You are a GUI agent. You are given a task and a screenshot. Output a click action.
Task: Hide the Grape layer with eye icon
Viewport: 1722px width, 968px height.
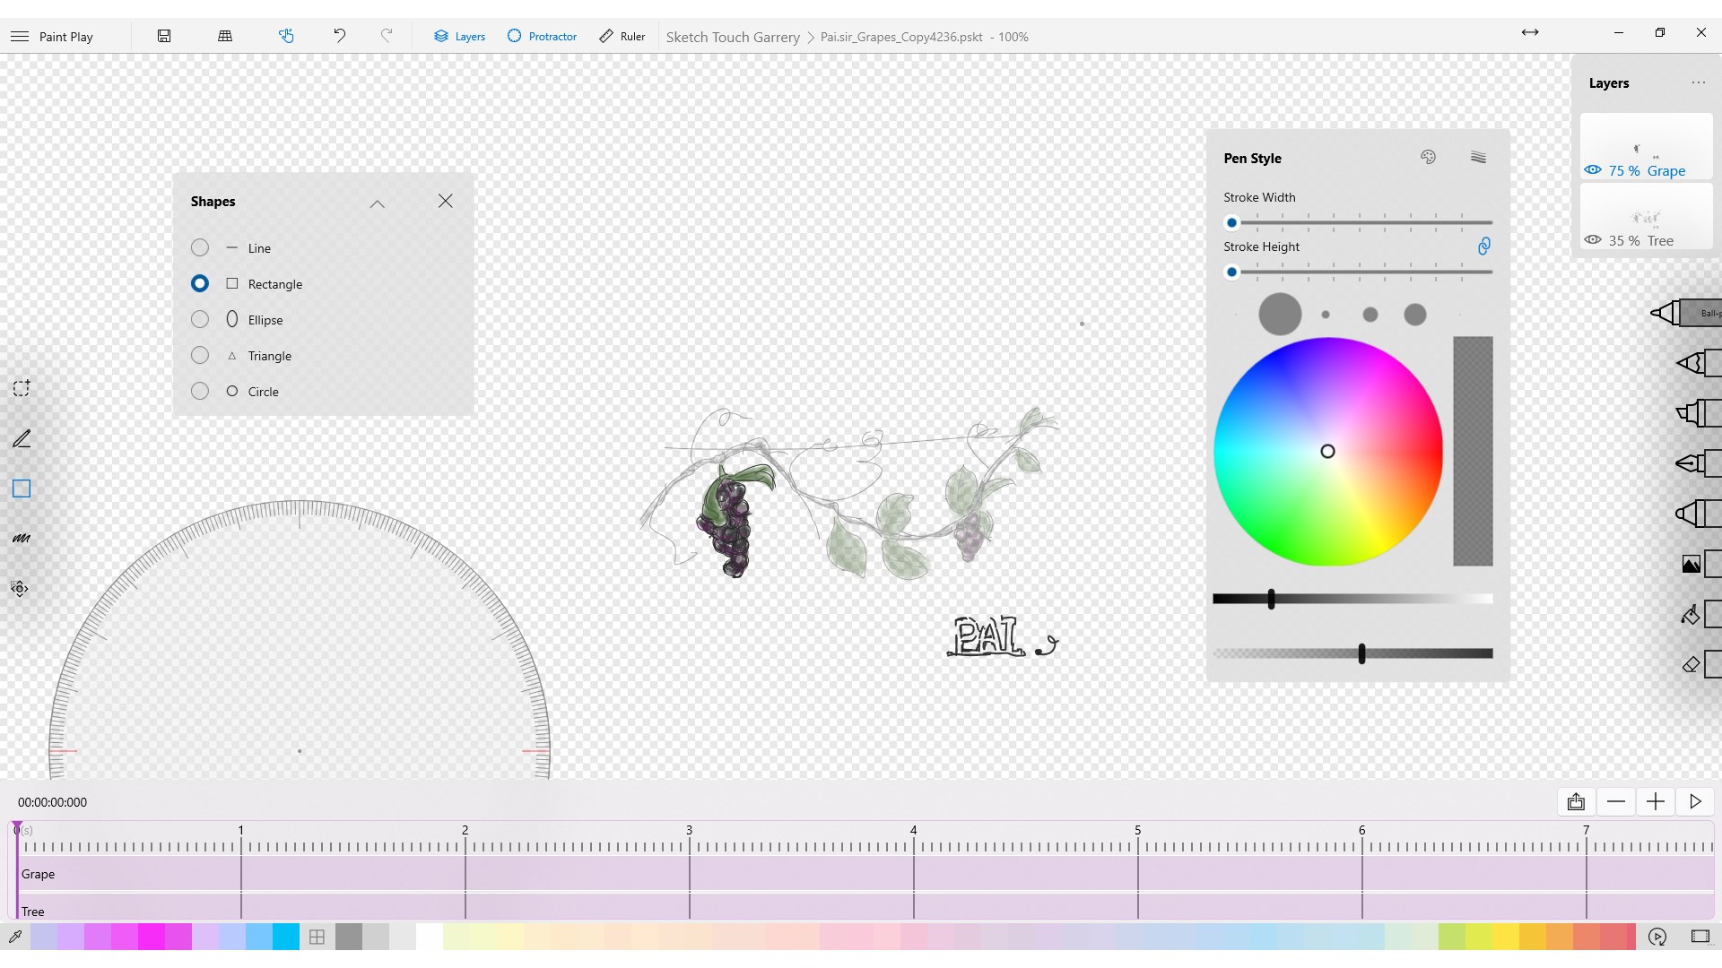click(1593, 170)
